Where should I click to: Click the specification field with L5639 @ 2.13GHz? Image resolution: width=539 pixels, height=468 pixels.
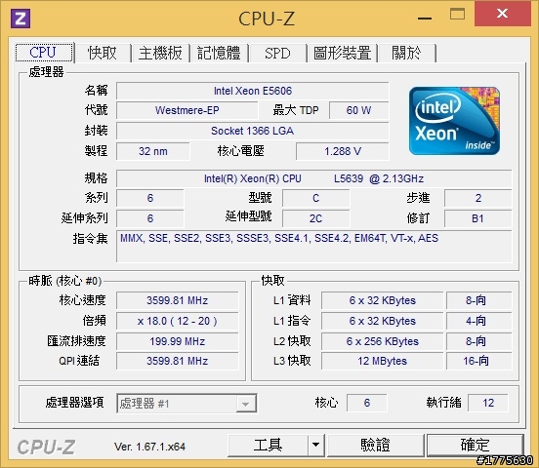(313, 178)
